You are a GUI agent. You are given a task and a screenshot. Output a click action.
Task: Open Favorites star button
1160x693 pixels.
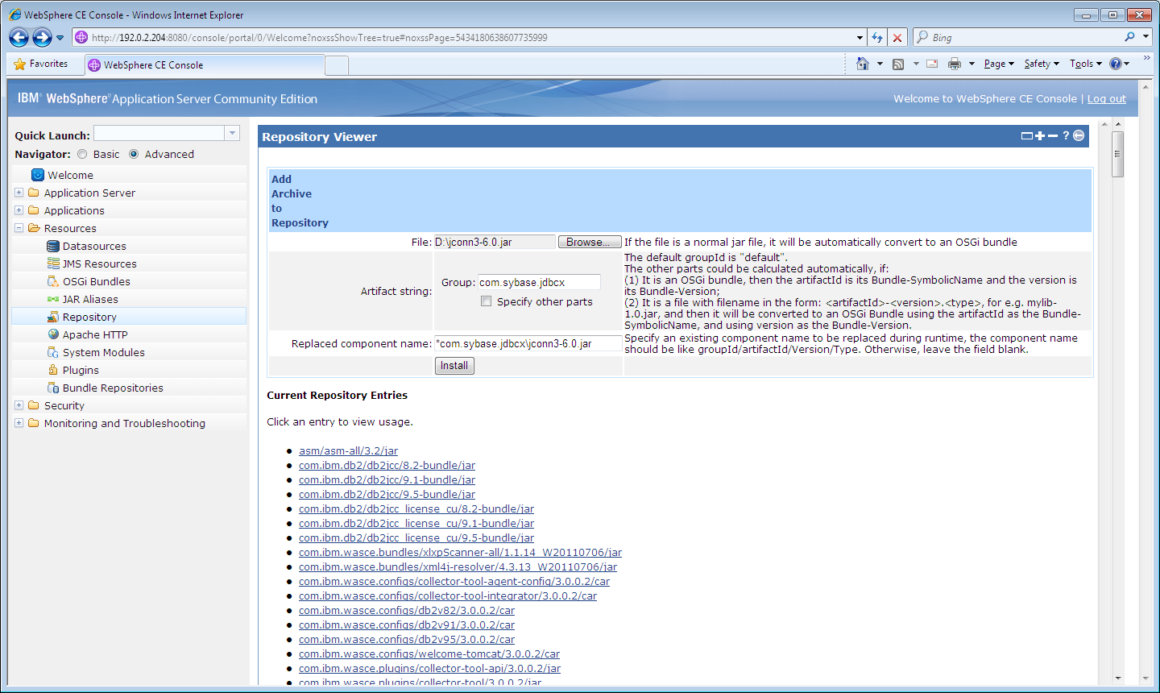point(41,64)
